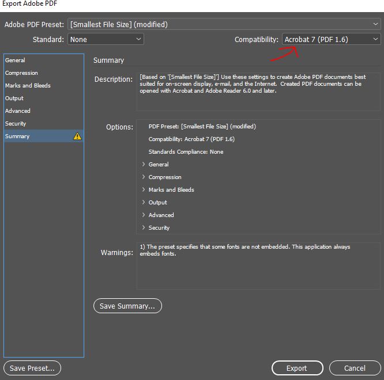
Task: Expand the Compression section in Options
Action: coord(143,177)
